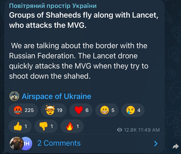Image resolution: width=181 pixels, height=154 pixels.
Task: Open the commenter photo avatar
Action: (15, 143)
